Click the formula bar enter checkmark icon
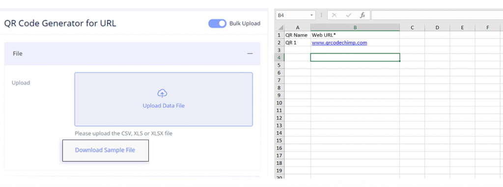 click(x=348, y=15)
